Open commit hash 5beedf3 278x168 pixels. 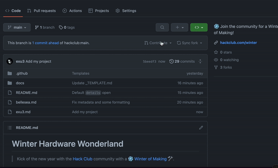click(x=150, y=61)
